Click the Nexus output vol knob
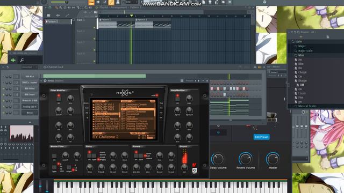The height and width of the screenshot is (193, 344). [x=184, y=167]
